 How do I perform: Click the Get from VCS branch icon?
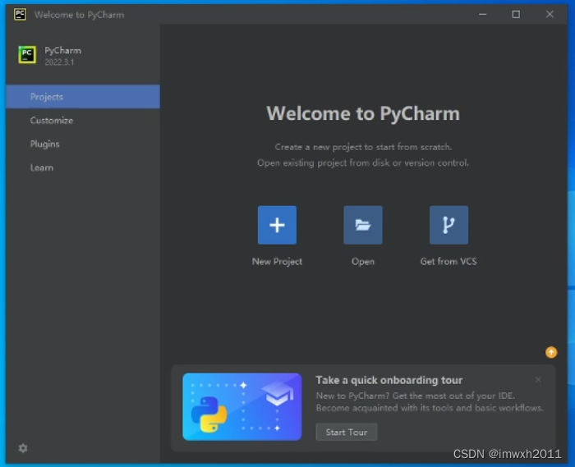click(x=448, y=225)
